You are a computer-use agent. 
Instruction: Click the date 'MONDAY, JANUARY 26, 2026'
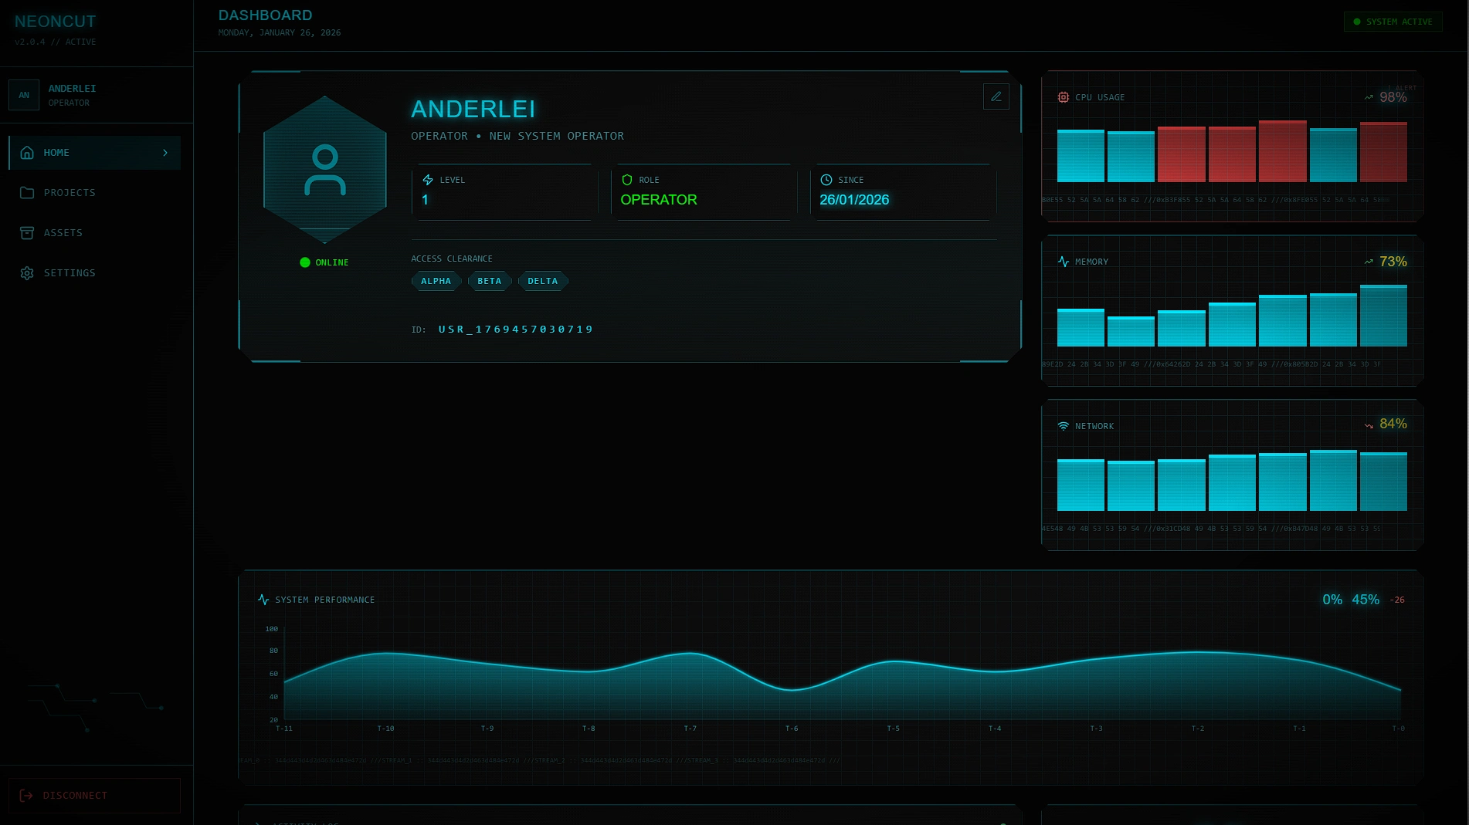[280, 32]
